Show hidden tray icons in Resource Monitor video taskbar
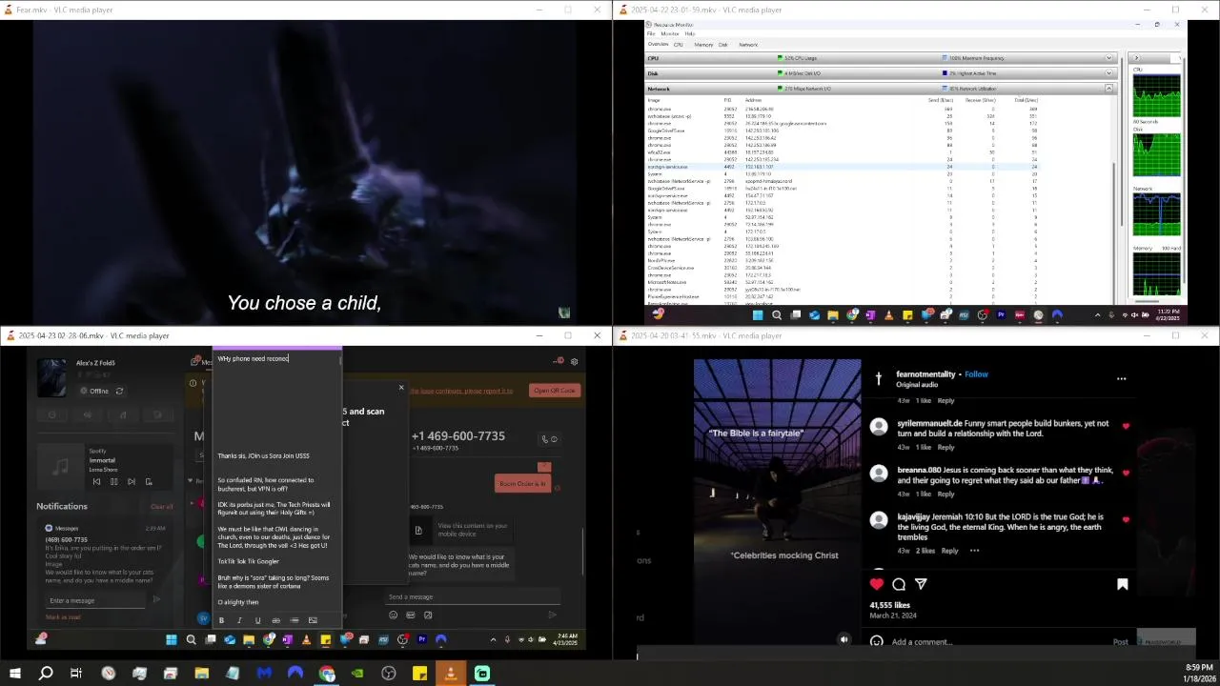1220x686 pixels. tap(1097, 315)
